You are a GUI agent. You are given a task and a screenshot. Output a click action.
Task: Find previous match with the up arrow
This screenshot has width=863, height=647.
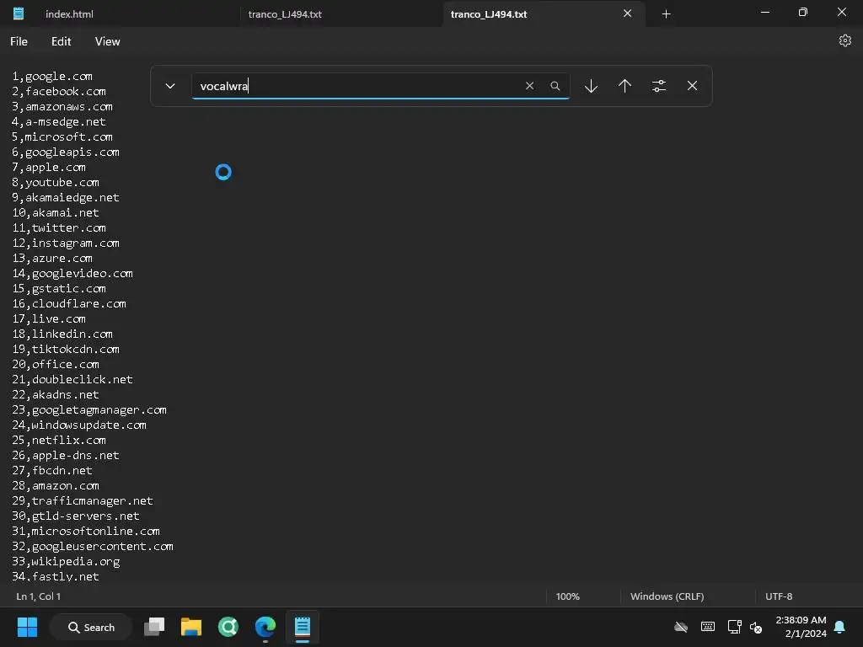(624, 86)
